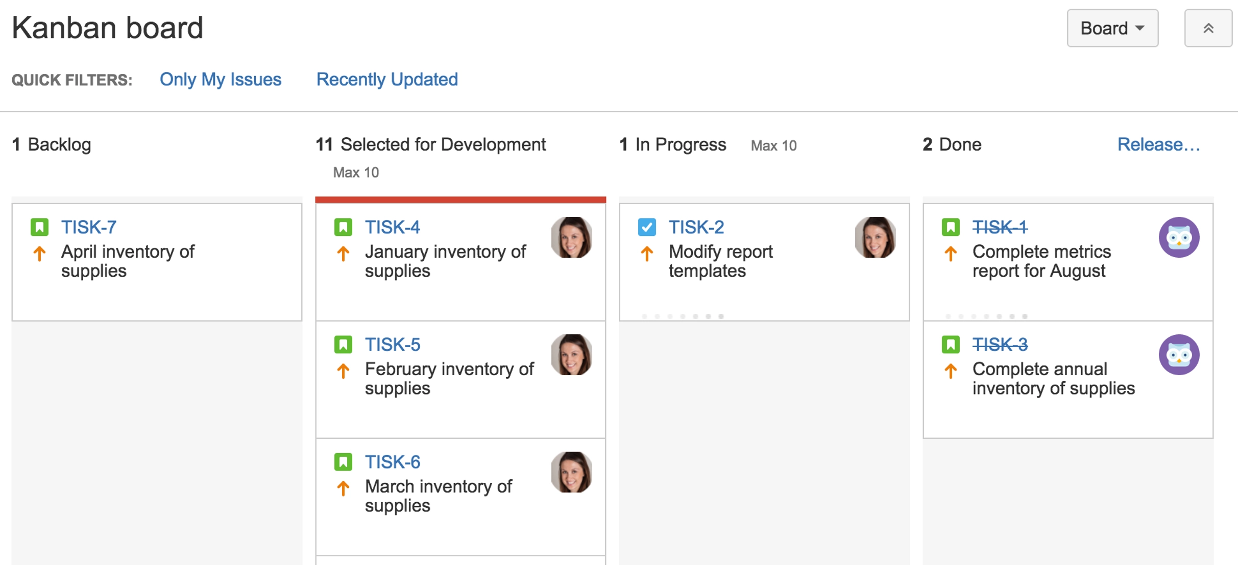Click green story icon on TISK-7
The height and width of the screenshot is (565, 1238).
tap(39, 227)
